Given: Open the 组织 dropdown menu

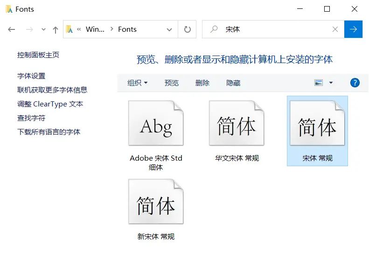Looking at the screenshot, I should pos(138,83).
